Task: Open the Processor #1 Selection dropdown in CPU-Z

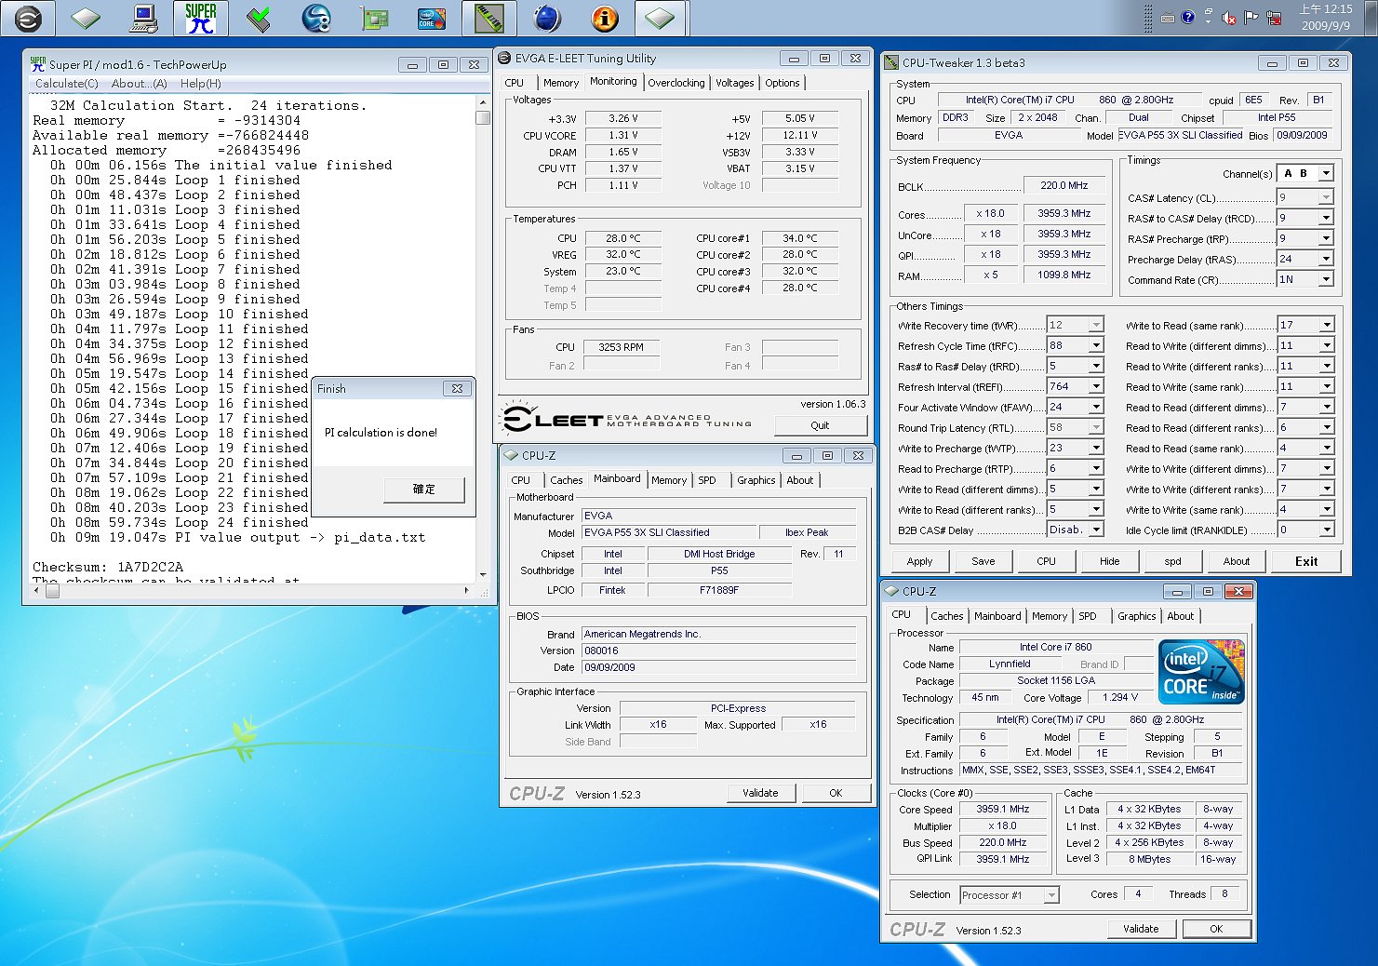Action: tap(1051, 895)
